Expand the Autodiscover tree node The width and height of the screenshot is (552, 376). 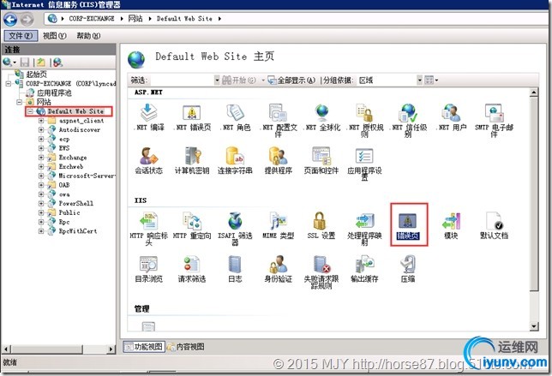coord(41,130)
